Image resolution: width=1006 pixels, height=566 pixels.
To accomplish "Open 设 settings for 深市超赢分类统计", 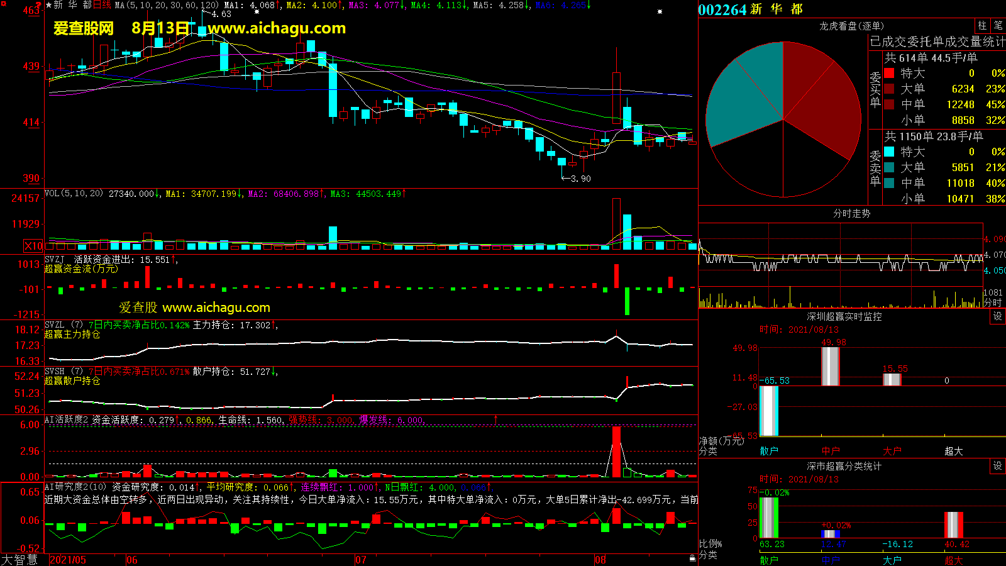I will [998, 466].
